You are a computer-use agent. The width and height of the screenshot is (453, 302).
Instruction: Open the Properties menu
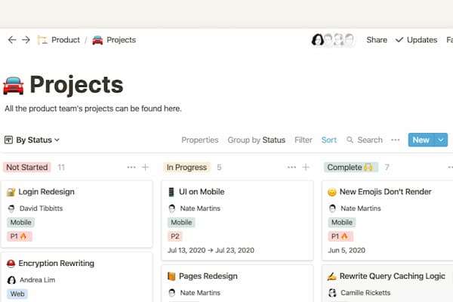[200, 140]
